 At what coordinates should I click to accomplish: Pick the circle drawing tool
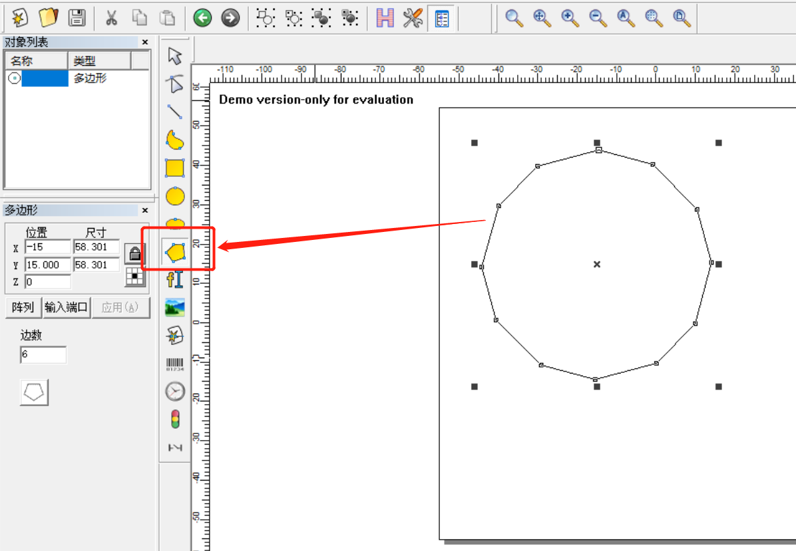(x=175, y=196)
